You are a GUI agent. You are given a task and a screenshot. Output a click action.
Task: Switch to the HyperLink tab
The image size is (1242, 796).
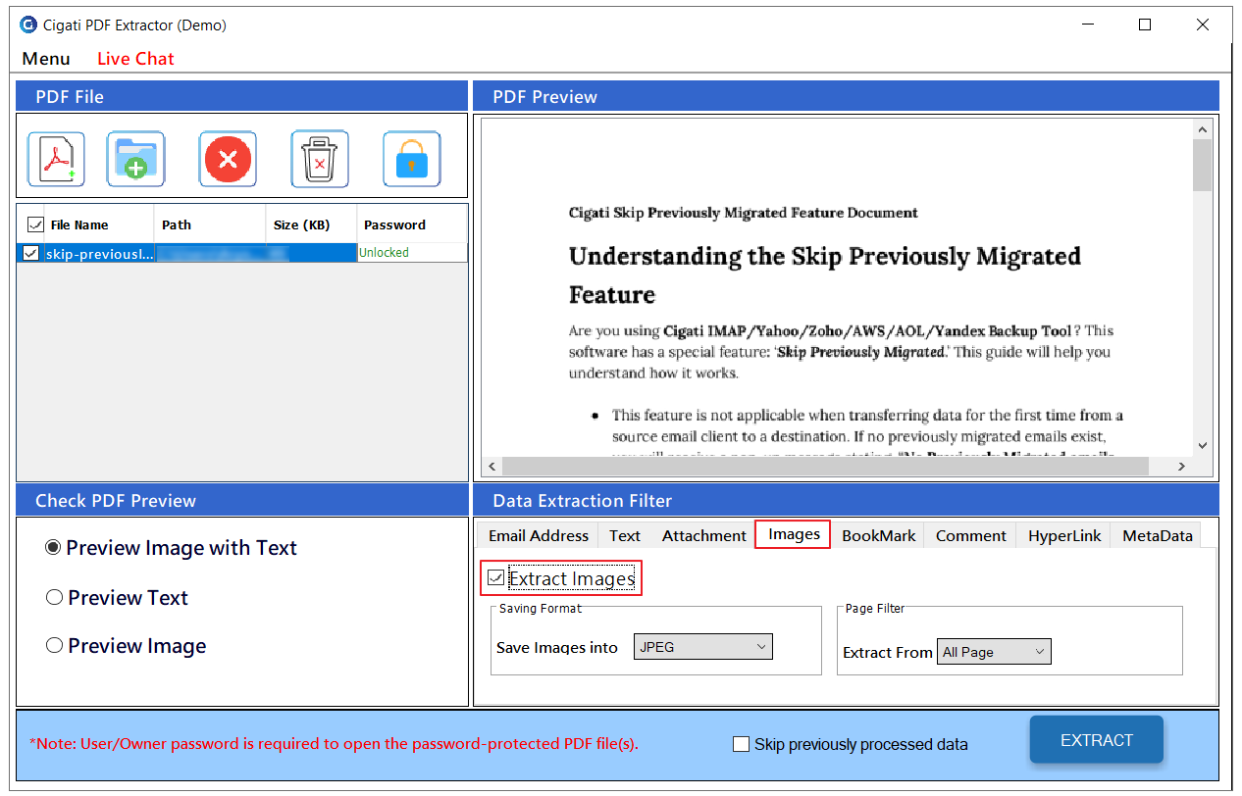pos(1064,535)
